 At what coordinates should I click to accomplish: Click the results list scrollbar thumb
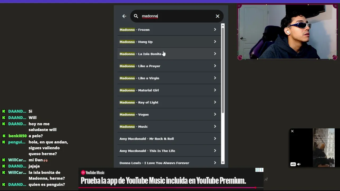pyautogui.click(x=223, y=70)
